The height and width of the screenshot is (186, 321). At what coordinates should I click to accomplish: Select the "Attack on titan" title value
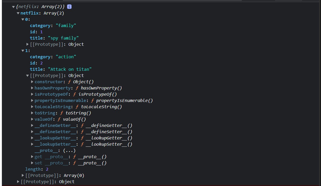[x=70, y=69]
